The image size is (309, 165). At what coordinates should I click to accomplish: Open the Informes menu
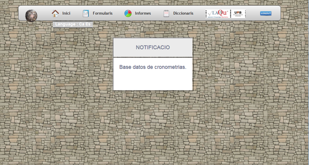pyautogui.click(x=143, y=13)
